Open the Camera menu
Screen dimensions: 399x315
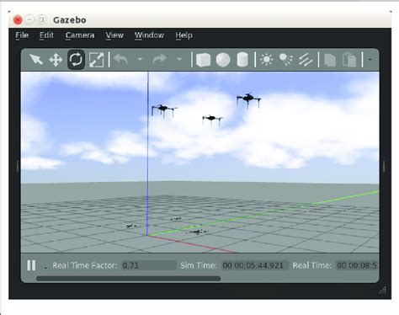[80, 35]
